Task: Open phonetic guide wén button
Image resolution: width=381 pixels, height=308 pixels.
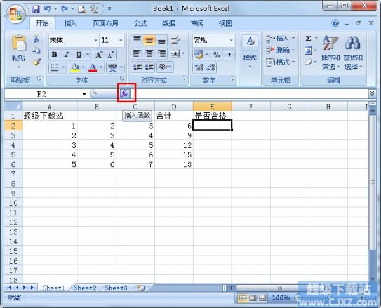Action: click(112, 67)
